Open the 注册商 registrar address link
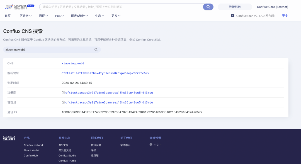The image size is (301, 164). tap(109, 92)
